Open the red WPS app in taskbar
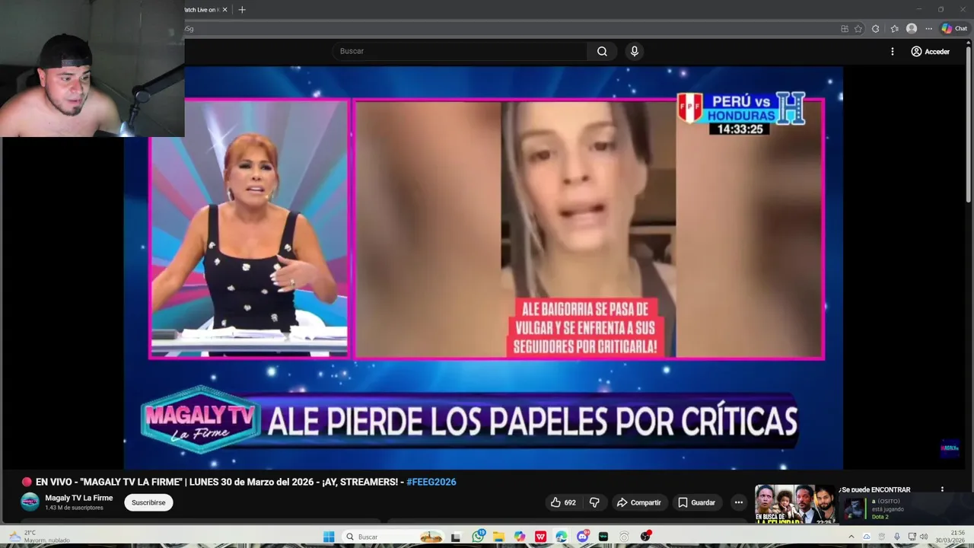Screen dimensions: 974x548 (x=540, y=537)
